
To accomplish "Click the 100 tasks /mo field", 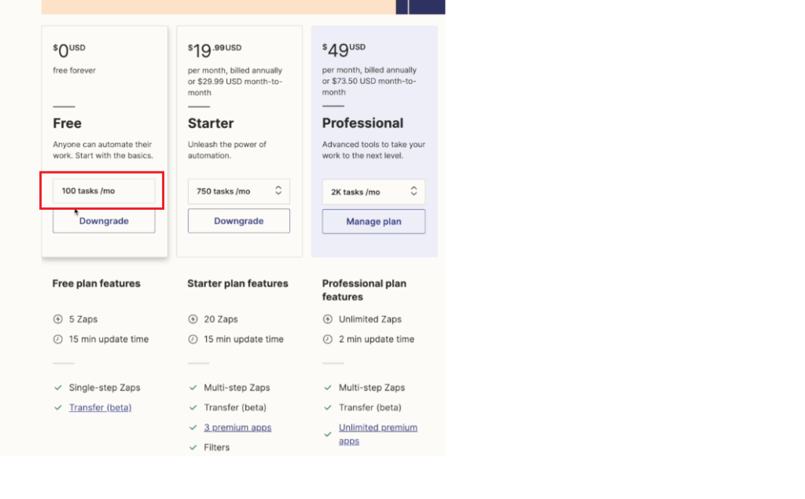I will (104, 191).
